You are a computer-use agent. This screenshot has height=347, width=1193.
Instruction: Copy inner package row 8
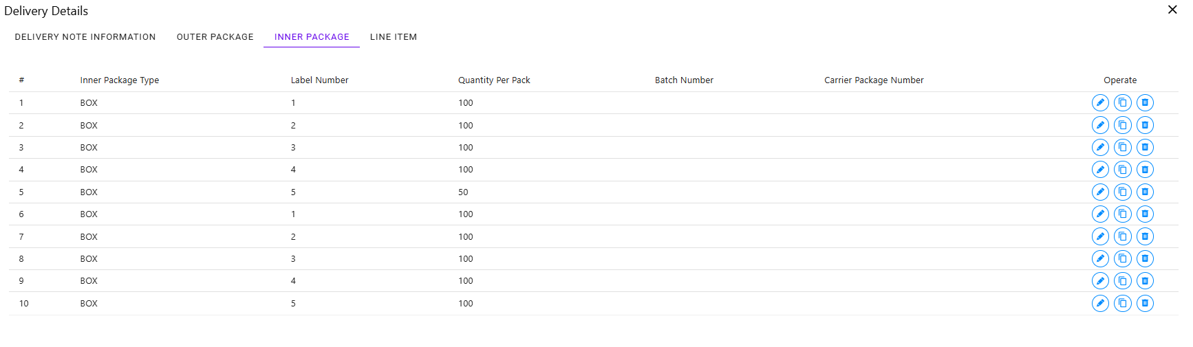1122,258
